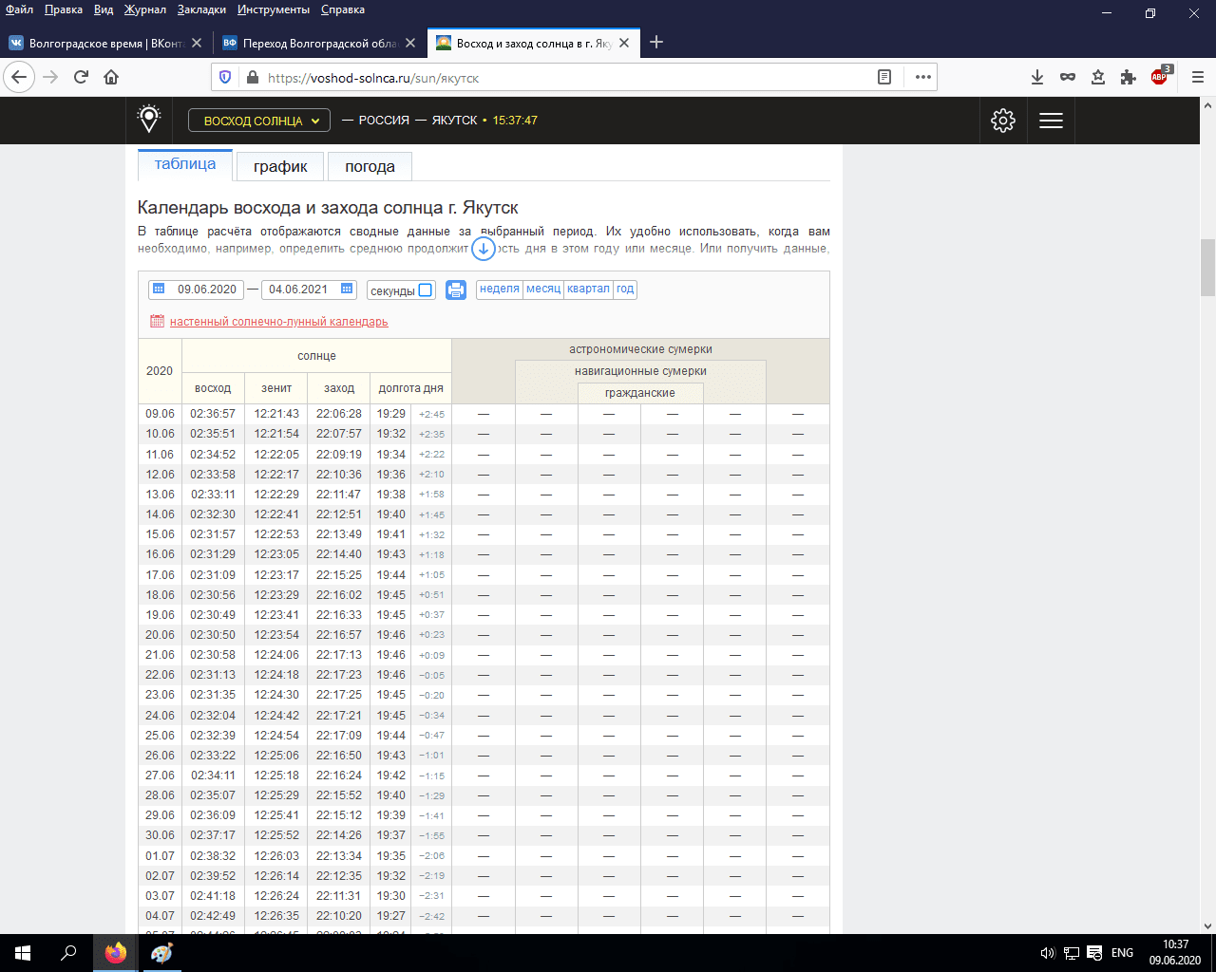Print the table with the printer icon

click(x=456, y=290)
